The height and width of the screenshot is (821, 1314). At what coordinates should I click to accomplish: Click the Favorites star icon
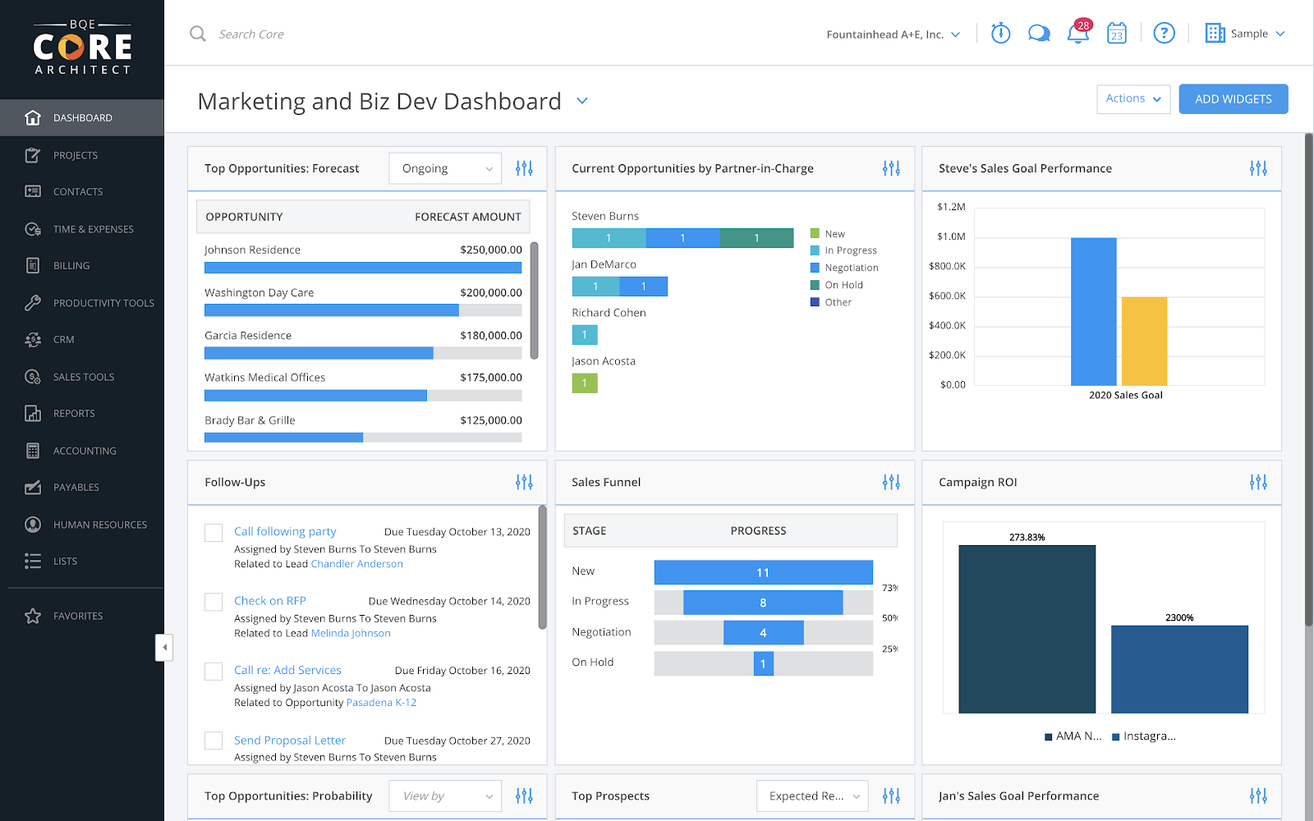coord(33,616)
